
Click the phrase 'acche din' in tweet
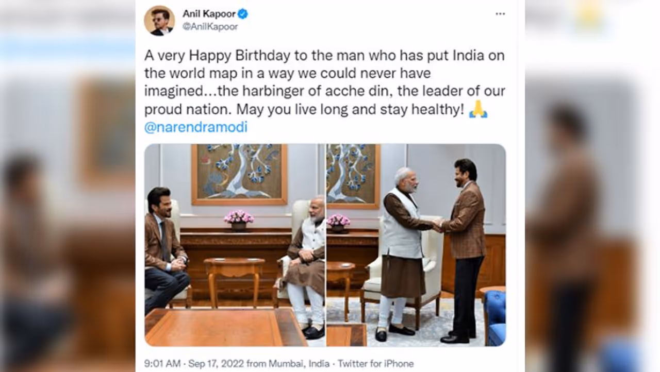pos(359,92)
